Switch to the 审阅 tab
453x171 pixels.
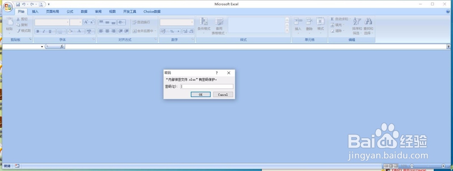coord(98,12)
